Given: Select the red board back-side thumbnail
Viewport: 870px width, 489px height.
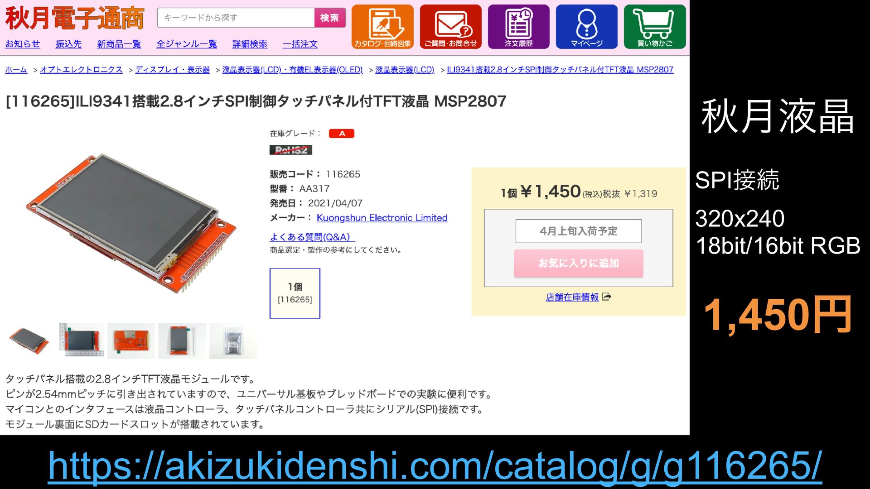Looking at the screenshot, I should (x=131, y=341).
